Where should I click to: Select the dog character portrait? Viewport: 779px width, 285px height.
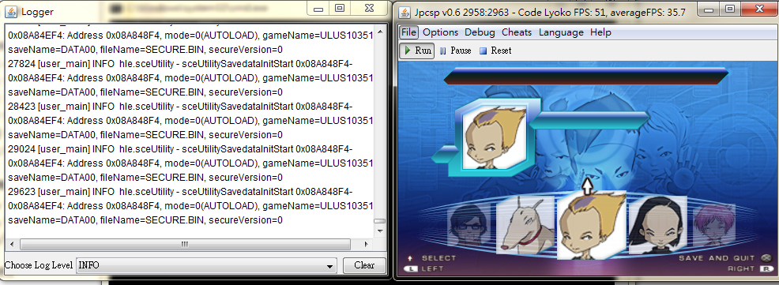point(526,224)
